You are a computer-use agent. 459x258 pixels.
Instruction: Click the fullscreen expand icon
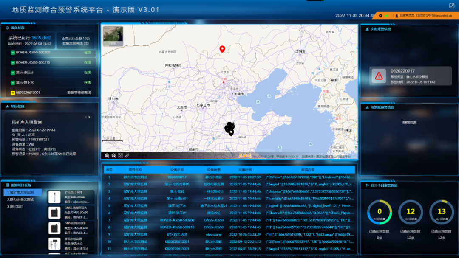pyautogui.click(x=451, y=6)
